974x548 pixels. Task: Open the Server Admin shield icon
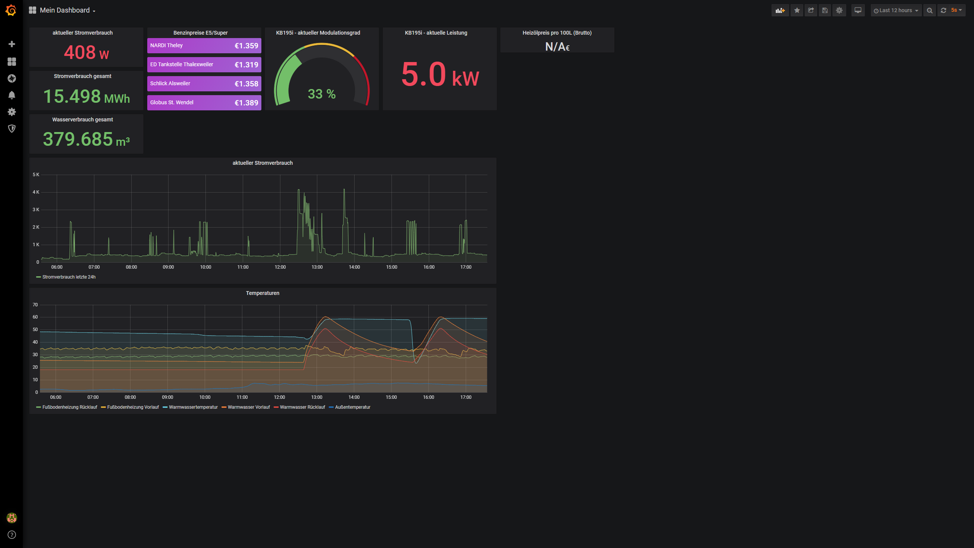point(12,129)
